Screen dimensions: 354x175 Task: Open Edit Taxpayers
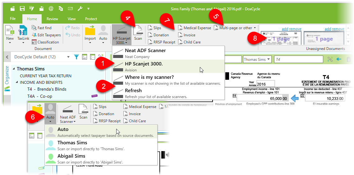[x=47, y=35]
